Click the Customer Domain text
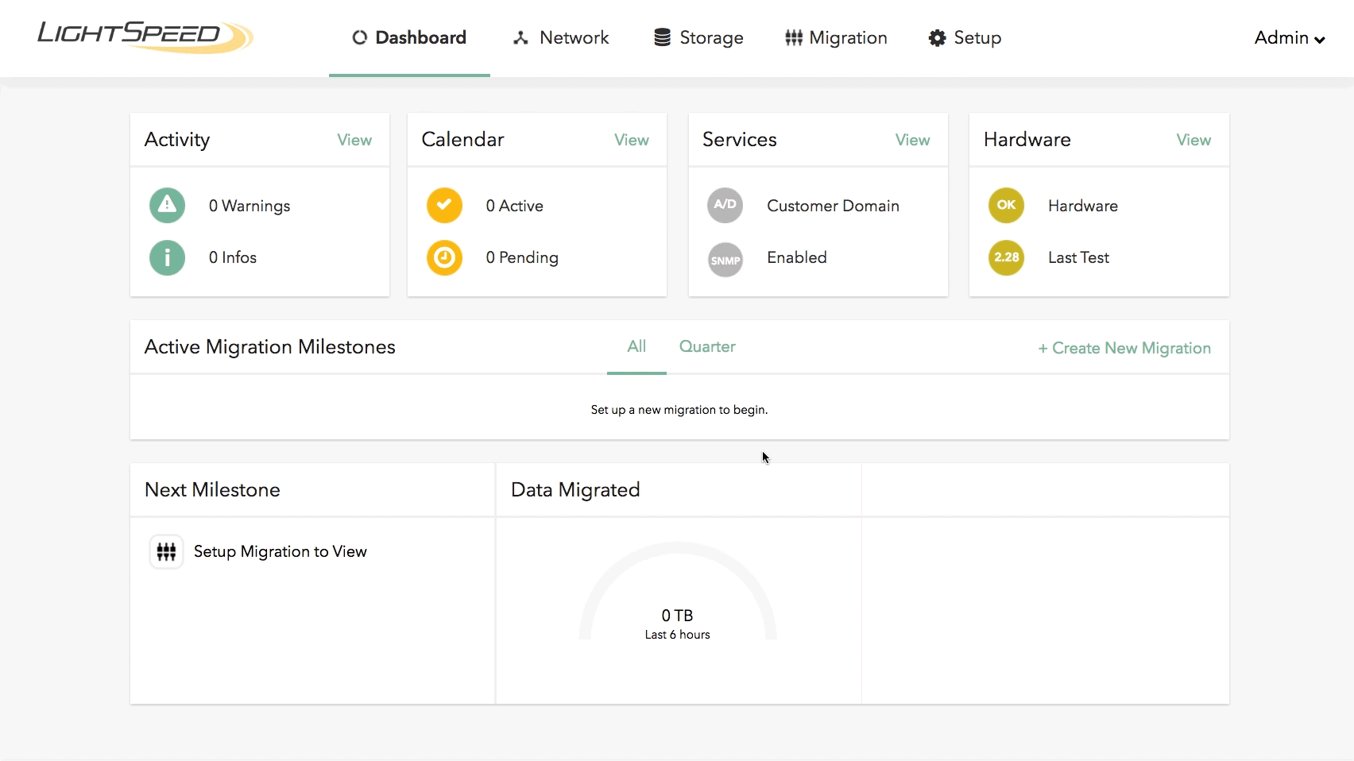The image size is (1354, 761). tap(833, 206)
